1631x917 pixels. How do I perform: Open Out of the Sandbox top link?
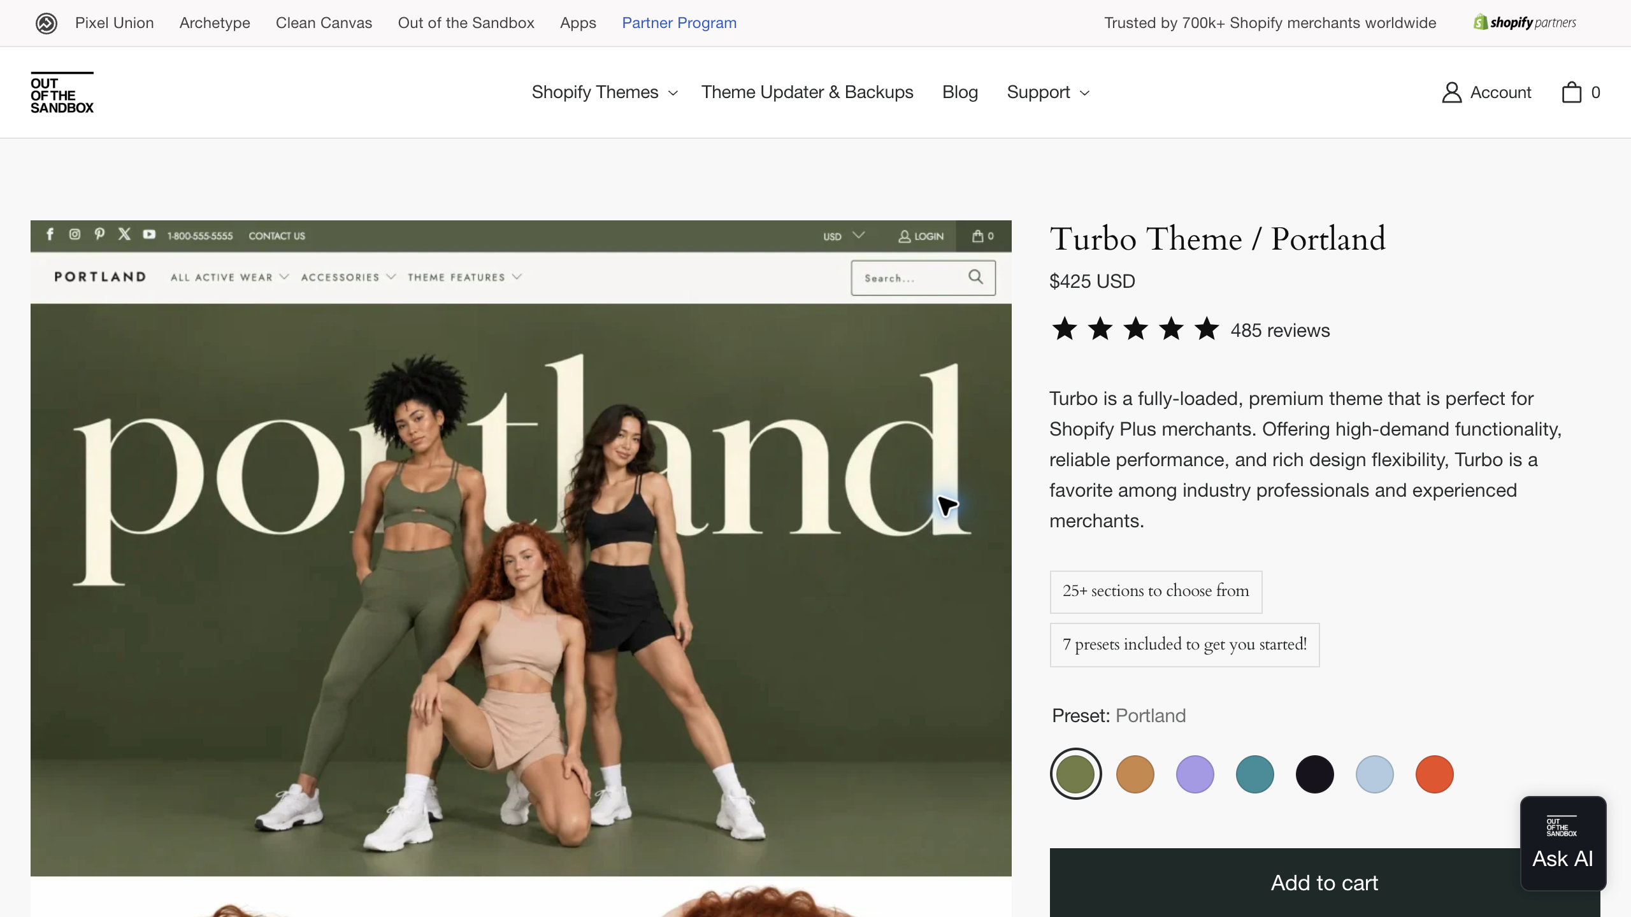click(x=466, y=23)
